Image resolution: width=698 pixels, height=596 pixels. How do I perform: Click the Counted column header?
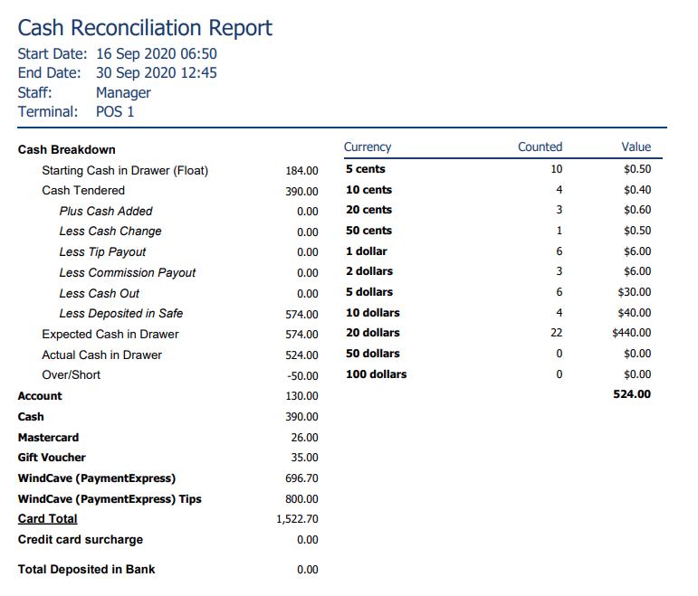pos(540,147)
